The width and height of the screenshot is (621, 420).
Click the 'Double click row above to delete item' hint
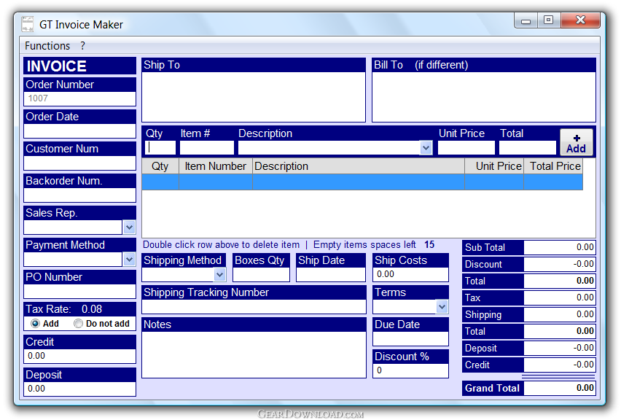point(221,245)
